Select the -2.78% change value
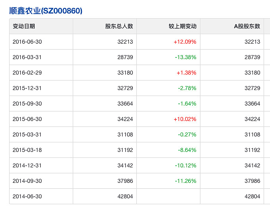This screenshot has width=270, height=209. coord(187,88)
